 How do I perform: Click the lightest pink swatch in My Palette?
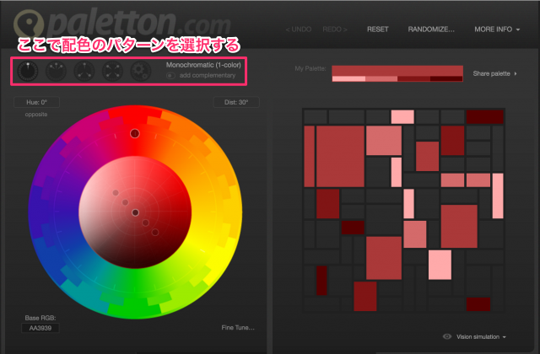pyautogui.click(x=348, y=79)
